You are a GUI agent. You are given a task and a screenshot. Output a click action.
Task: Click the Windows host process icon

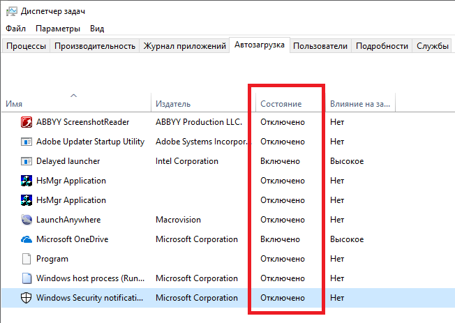coord(27,278)
